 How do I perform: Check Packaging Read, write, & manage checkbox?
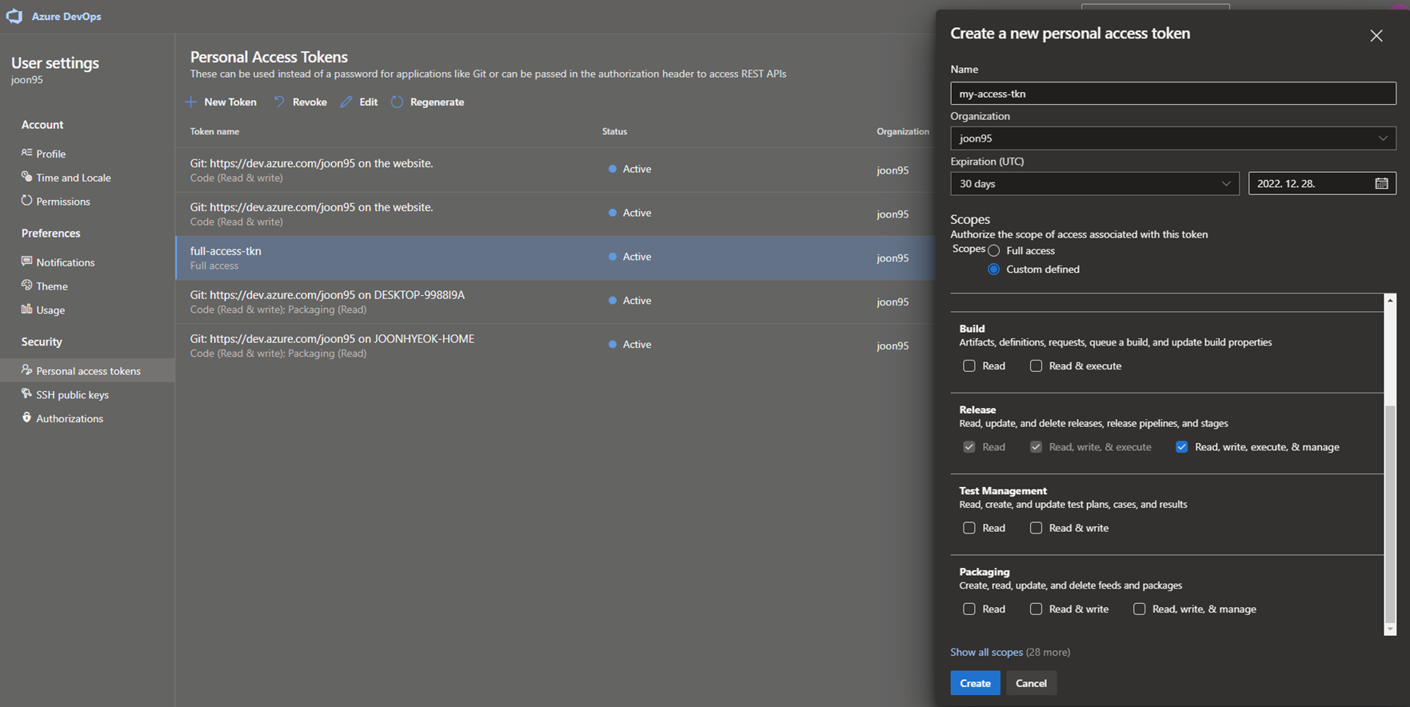(x=1139, y=609)
